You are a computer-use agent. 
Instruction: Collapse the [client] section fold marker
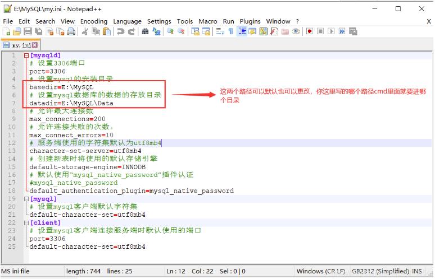click(x=26, y=222)
